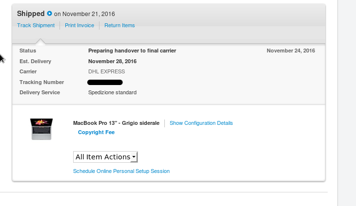Show Configuration Details for the MacBook

pyautogui.click(x=201, y=123)
